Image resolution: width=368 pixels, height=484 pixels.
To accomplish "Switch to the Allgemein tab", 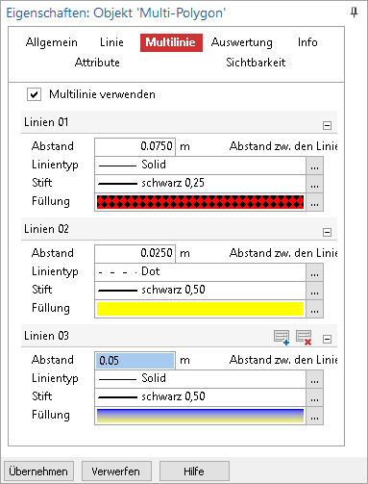I will [x=52, y=42].
